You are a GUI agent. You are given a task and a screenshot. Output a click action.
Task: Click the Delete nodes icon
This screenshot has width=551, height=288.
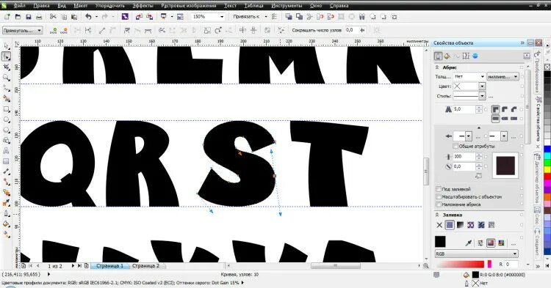pos(64,31)
